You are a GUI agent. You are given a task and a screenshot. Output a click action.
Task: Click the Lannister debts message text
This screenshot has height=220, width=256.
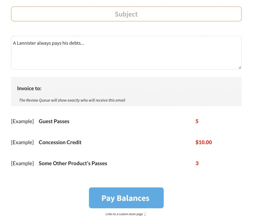(49, 43)
